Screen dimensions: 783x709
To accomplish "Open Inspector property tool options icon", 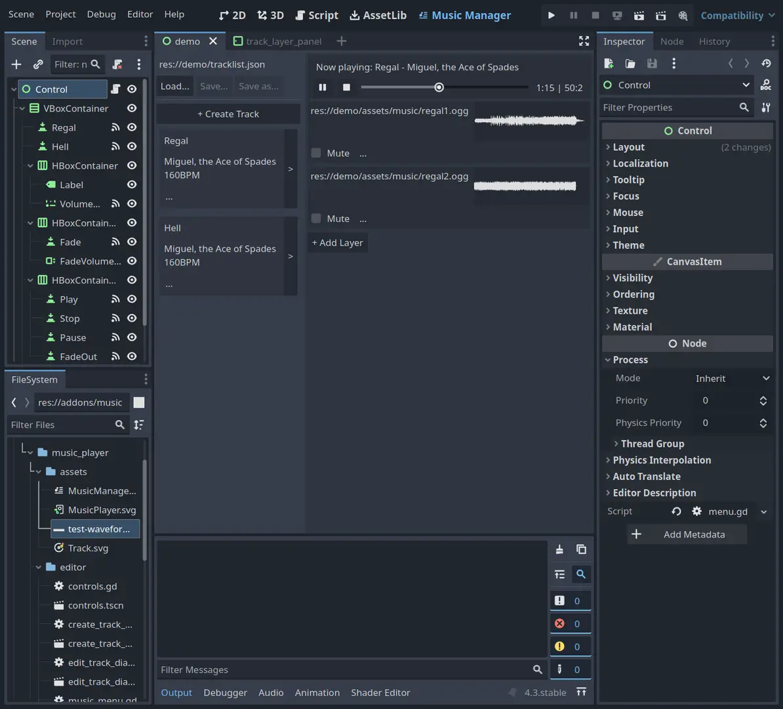I will point(765,107).
